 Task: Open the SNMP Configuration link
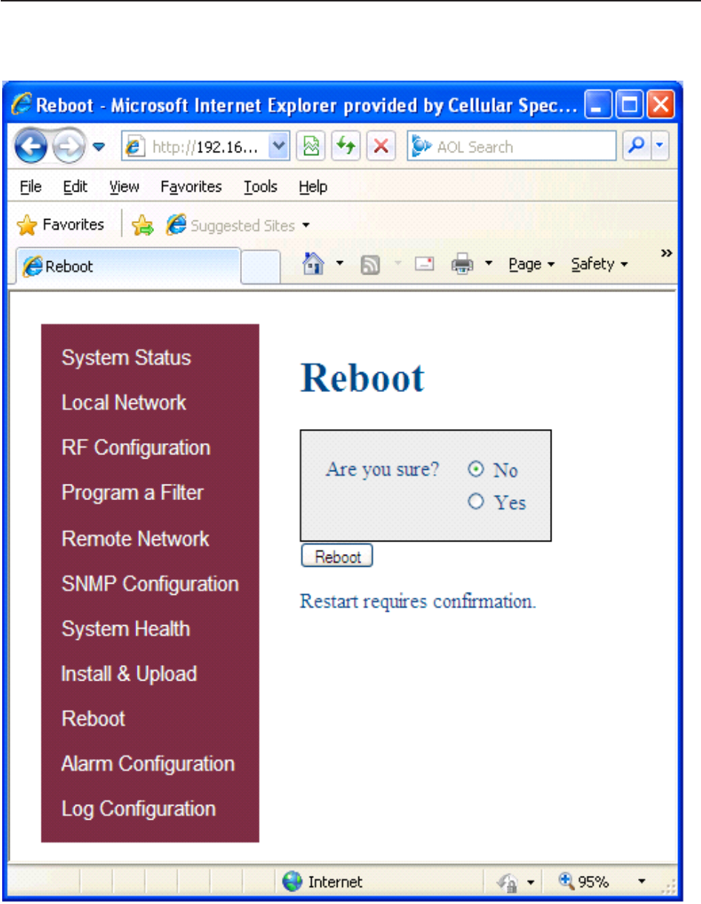point(150,584)
